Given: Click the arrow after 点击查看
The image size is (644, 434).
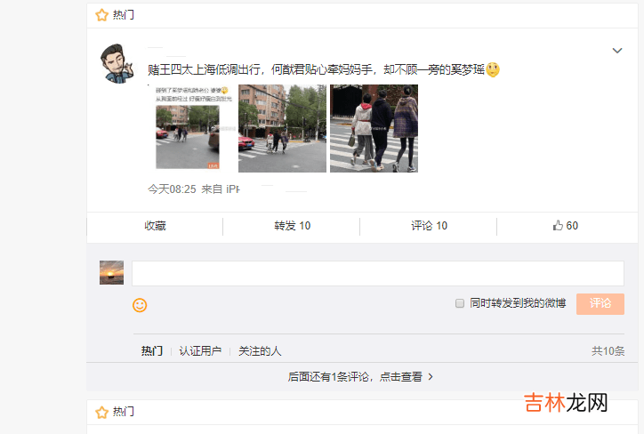Looking at the screenshot, I should point(431,376).
